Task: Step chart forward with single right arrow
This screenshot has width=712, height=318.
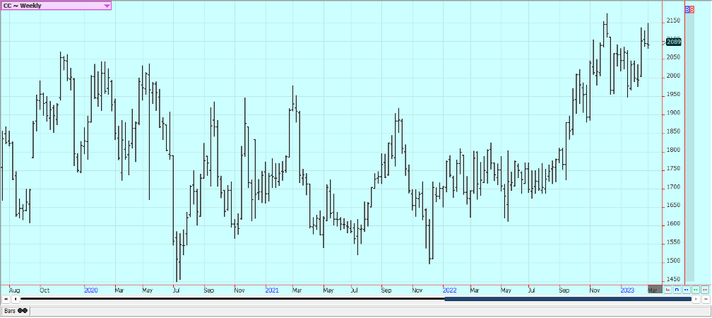Action: tap(696, 299)
